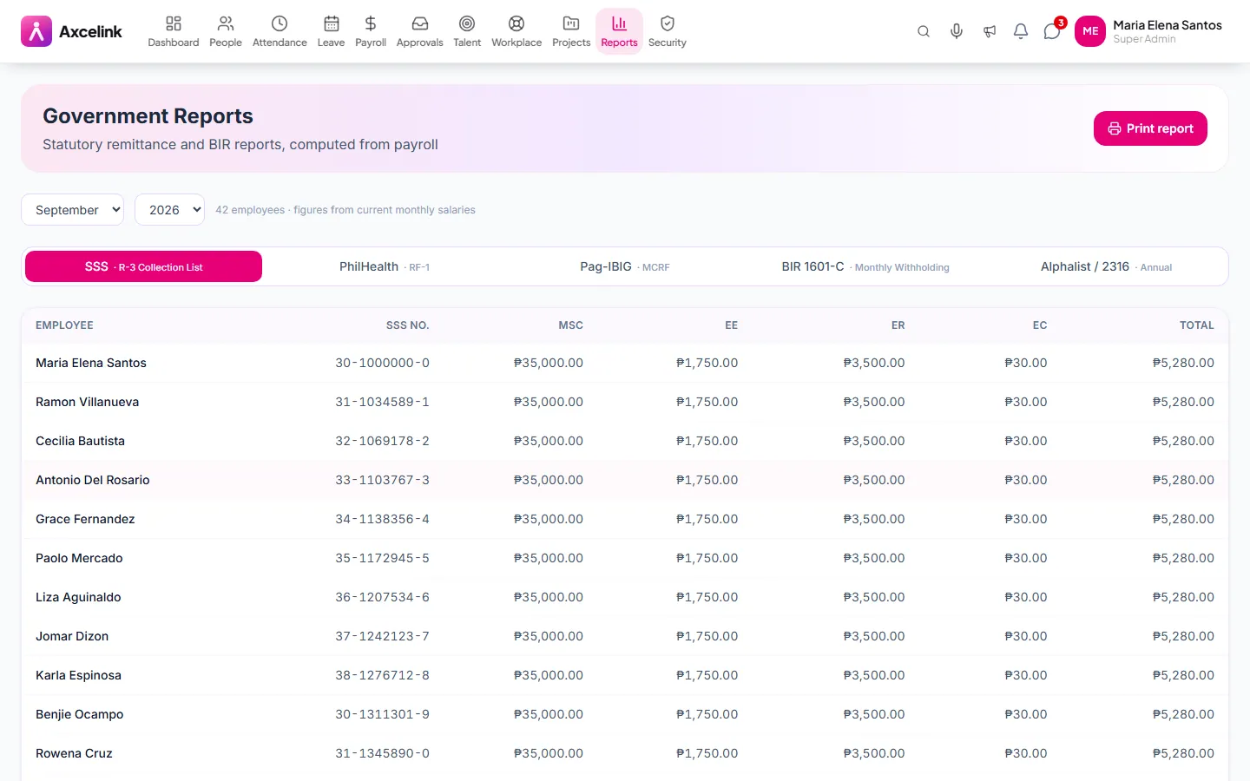Click SSS number 30-1311301-9
The image size is (1250, 781).
(382, 714)
